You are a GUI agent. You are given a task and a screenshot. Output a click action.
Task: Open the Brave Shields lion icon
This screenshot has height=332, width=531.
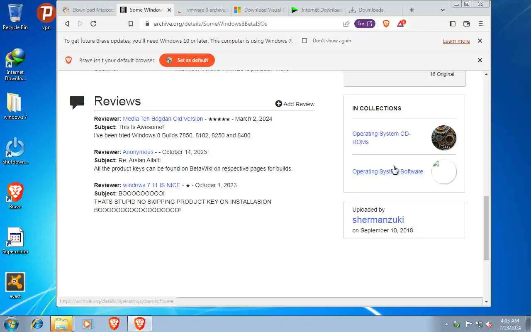(386, 24)
